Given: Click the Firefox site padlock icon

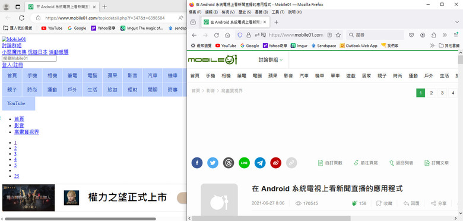Looking at the screenshot, I should click(248, 35).
